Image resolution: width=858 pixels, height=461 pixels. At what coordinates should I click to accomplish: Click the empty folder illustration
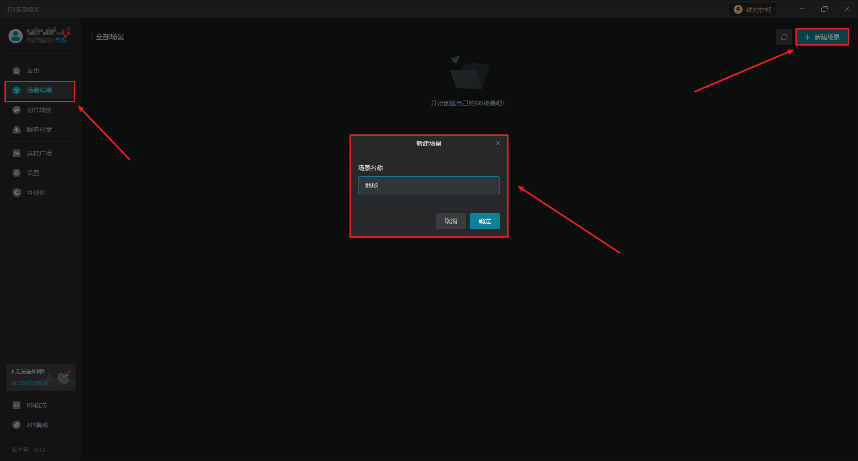coord(468,74)
